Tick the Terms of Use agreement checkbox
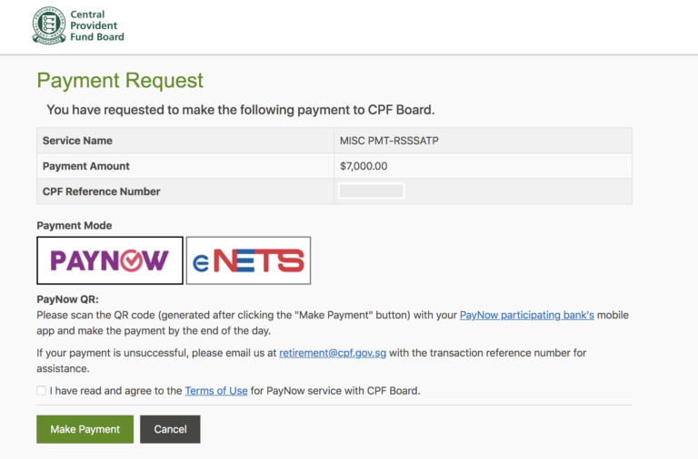698x459 pixels. coord(42,390)
